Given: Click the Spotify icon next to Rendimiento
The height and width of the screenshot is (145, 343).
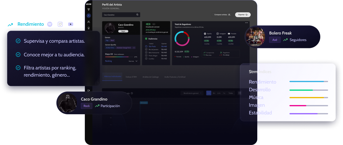Looking at the screenshot, I should click(x=50, y=24).
